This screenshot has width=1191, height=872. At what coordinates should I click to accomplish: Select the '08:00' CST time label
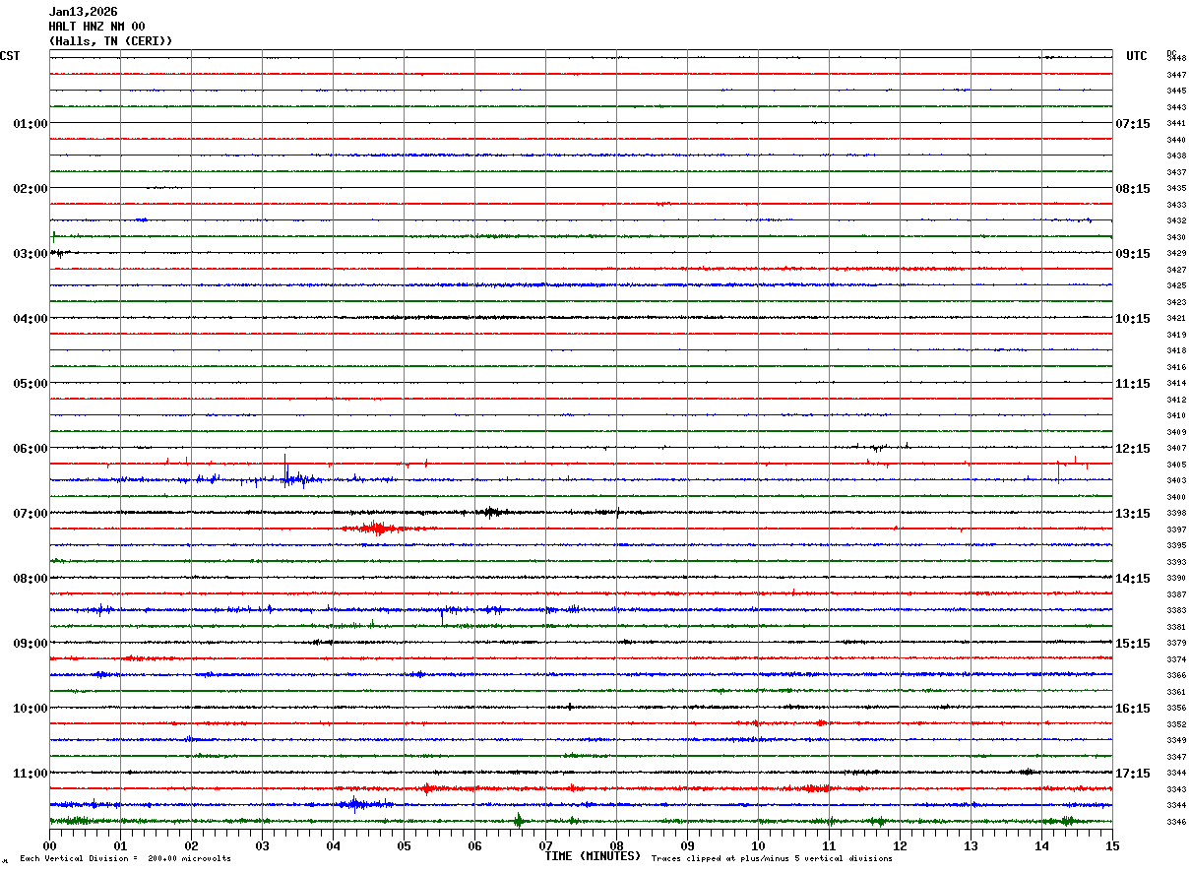pyautogui.click(x=31, y=579)
